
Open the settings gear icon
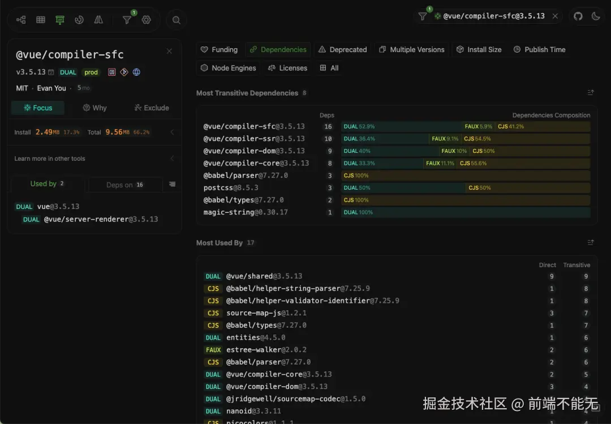tap(146, 19)
